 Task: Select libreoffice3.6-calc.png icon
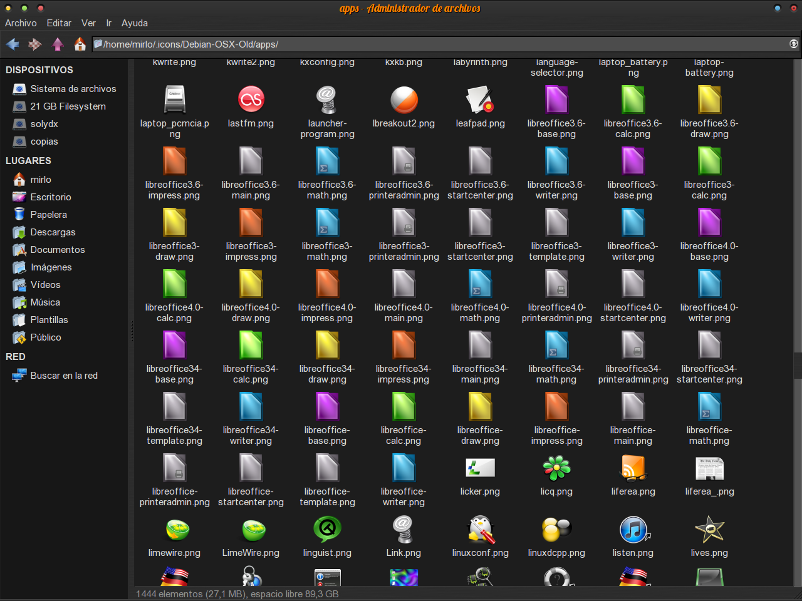tap(633, 100)
